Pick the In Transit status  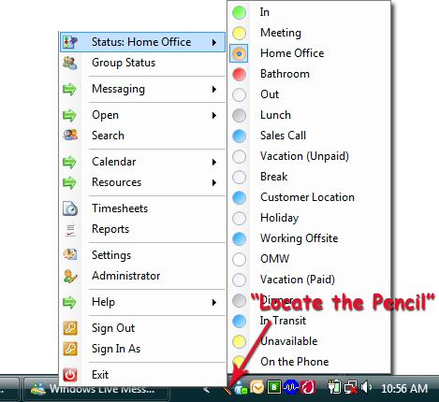pyautogui.click(x=309, y=321)
